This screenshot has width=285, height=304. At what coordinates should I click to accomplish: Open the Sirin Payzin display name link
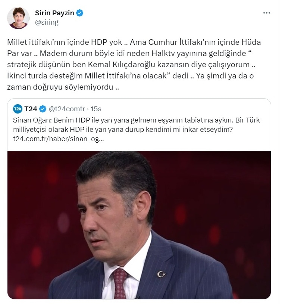54,13
